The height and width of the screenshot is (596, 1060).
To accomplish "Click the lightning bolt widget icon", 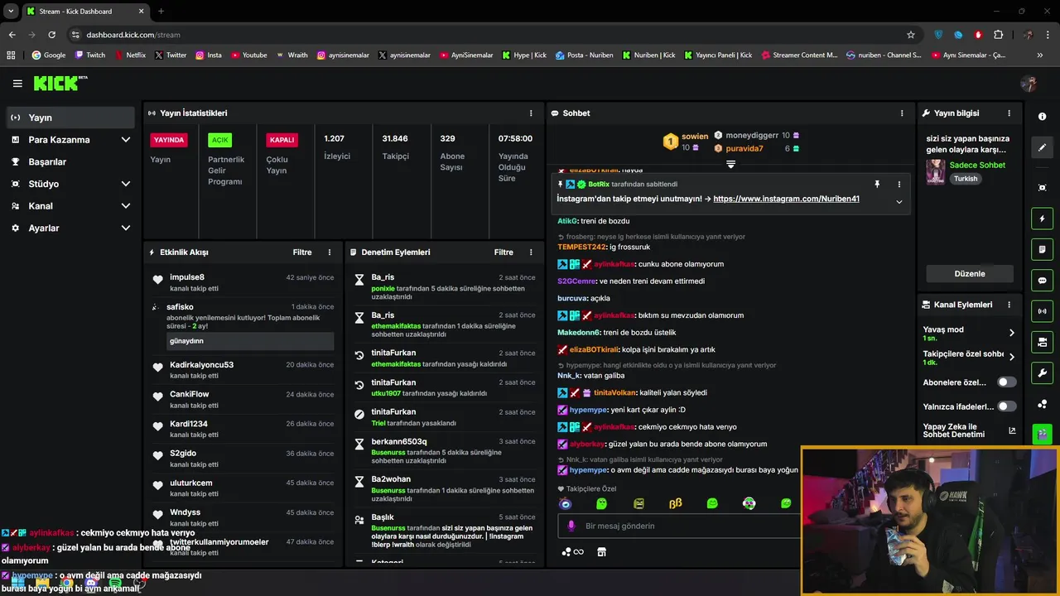I will click(1042, 219).
